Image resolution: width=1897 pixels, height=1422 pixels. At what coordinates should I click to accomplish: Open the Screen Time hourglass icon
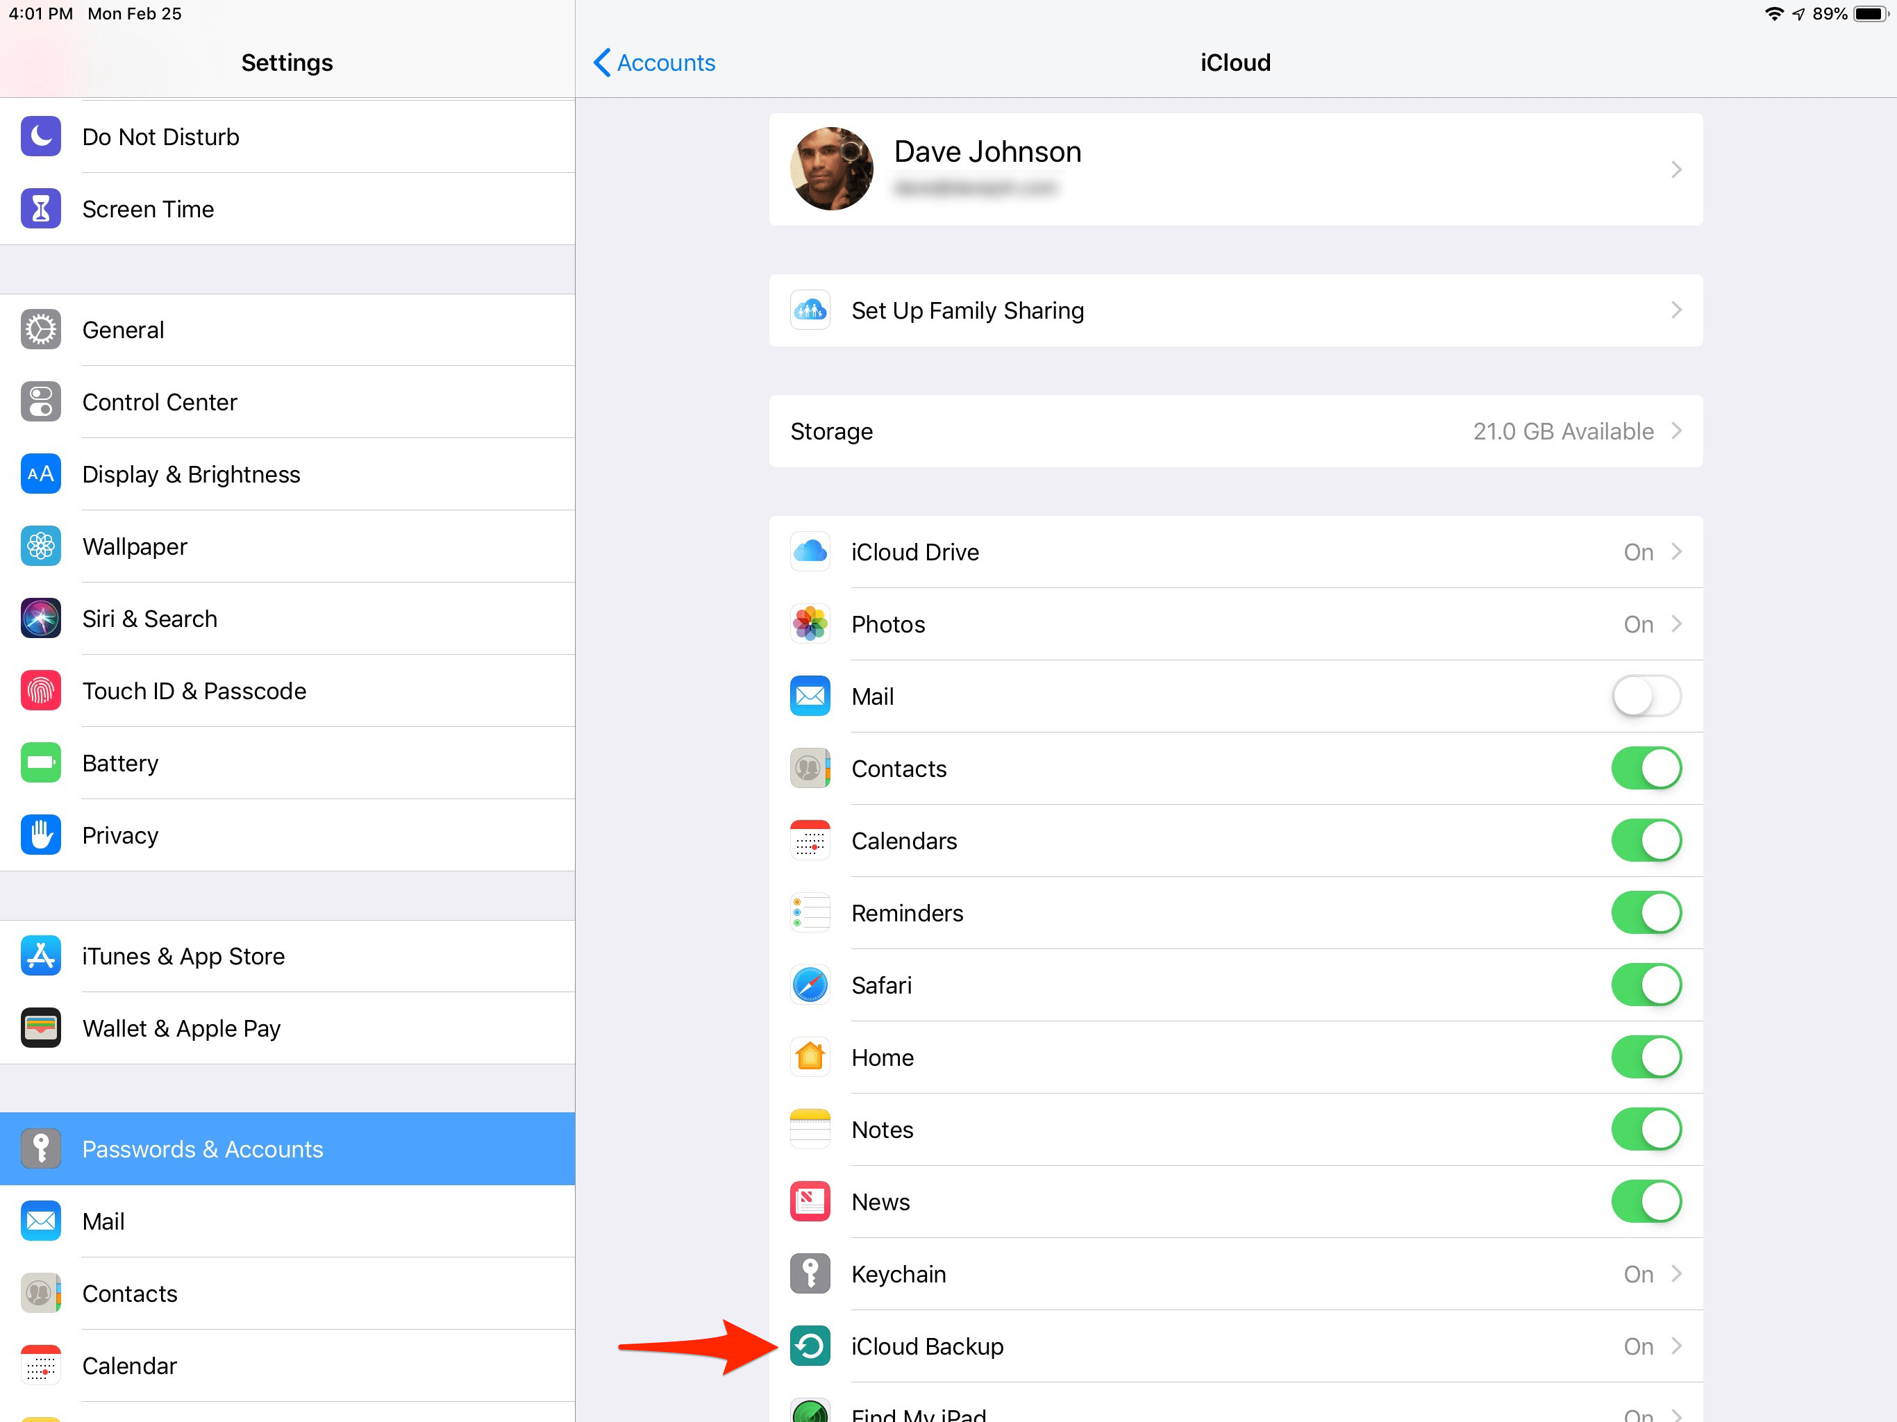tap(40, 208)
